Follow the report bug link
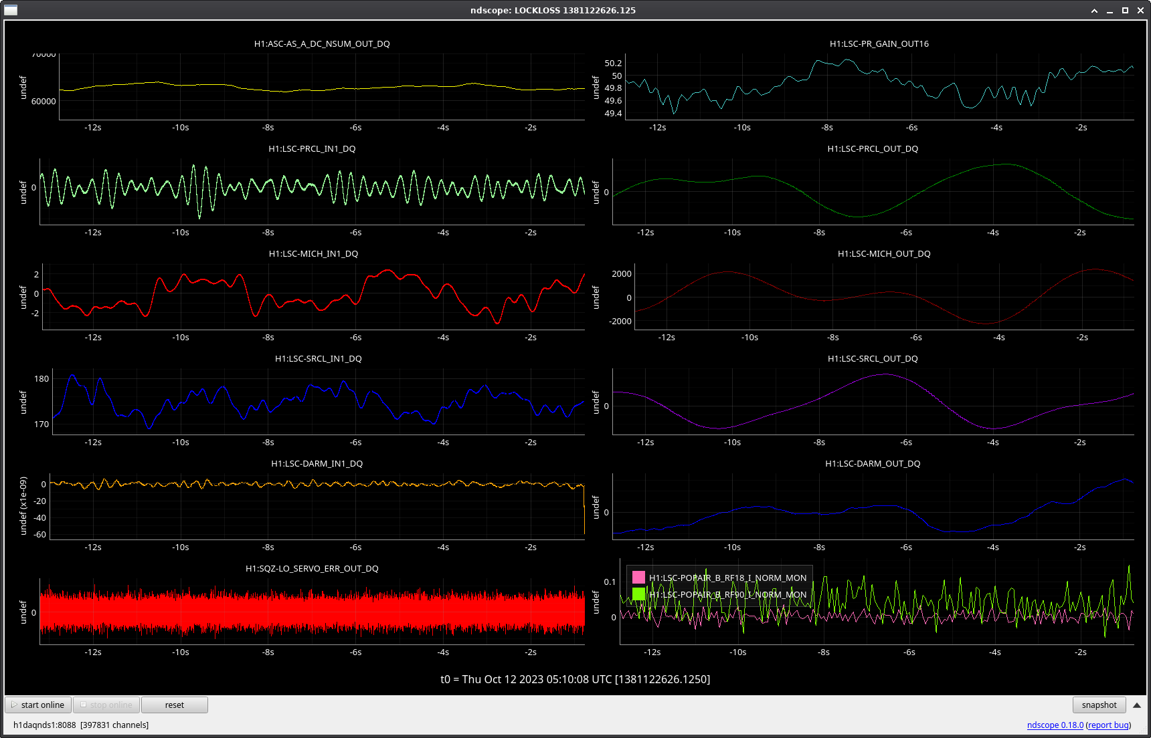 (1108, 725)
